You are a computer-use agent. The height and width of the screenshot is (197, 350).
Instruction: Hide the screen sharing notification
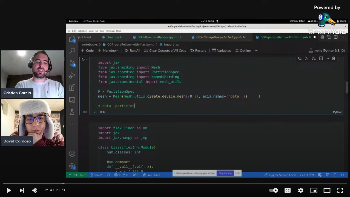point(238,173)
